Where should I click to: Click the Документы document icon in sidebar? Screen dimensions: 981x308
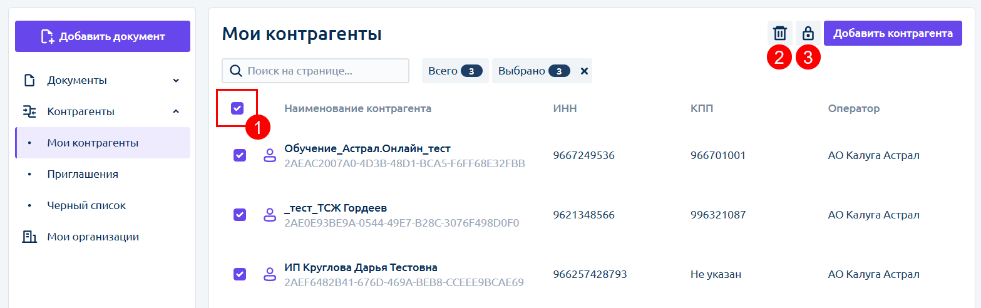click(29, 80)
